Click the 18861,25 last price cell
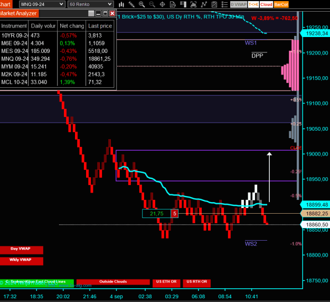 [x=100, y=59]
